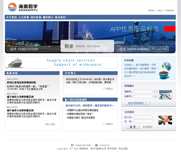This screenshot has width=181, height=160.
Task: Click the query service photo thumbnail
Action: [165, 95]
